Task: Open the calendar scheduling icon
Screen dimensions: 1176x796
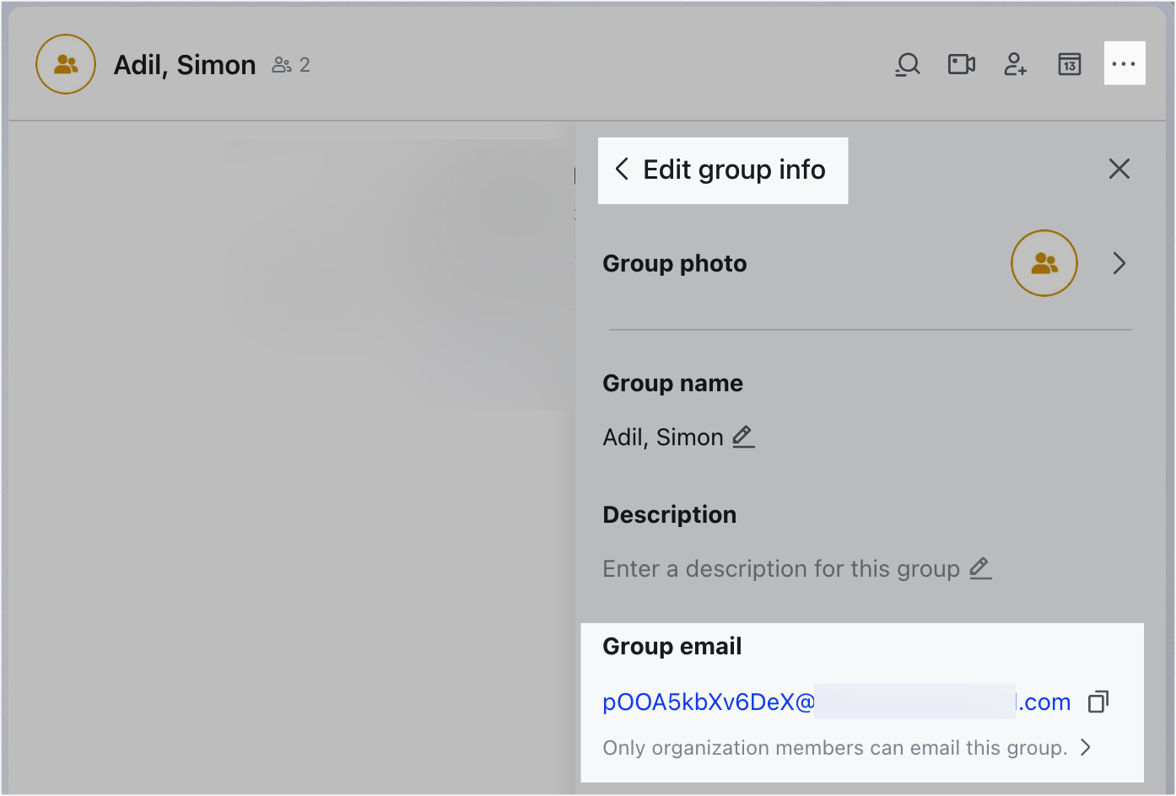Action: point(1068,64)
